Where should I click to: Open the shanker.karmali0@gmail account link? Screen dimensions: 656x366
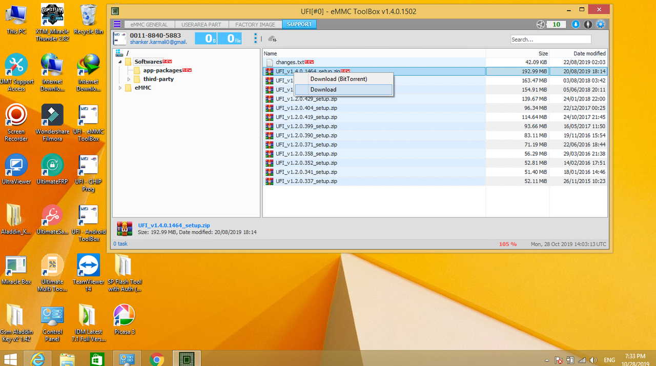coord(158,42)
